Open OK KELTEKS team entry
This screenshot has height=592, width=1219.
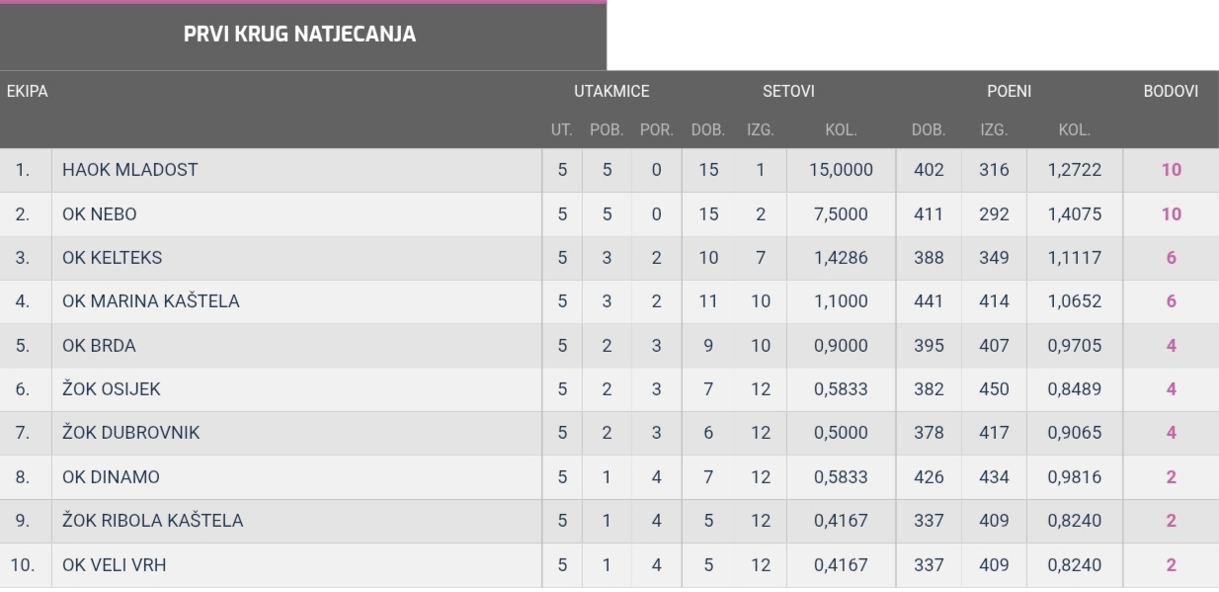tap(112, 258)
